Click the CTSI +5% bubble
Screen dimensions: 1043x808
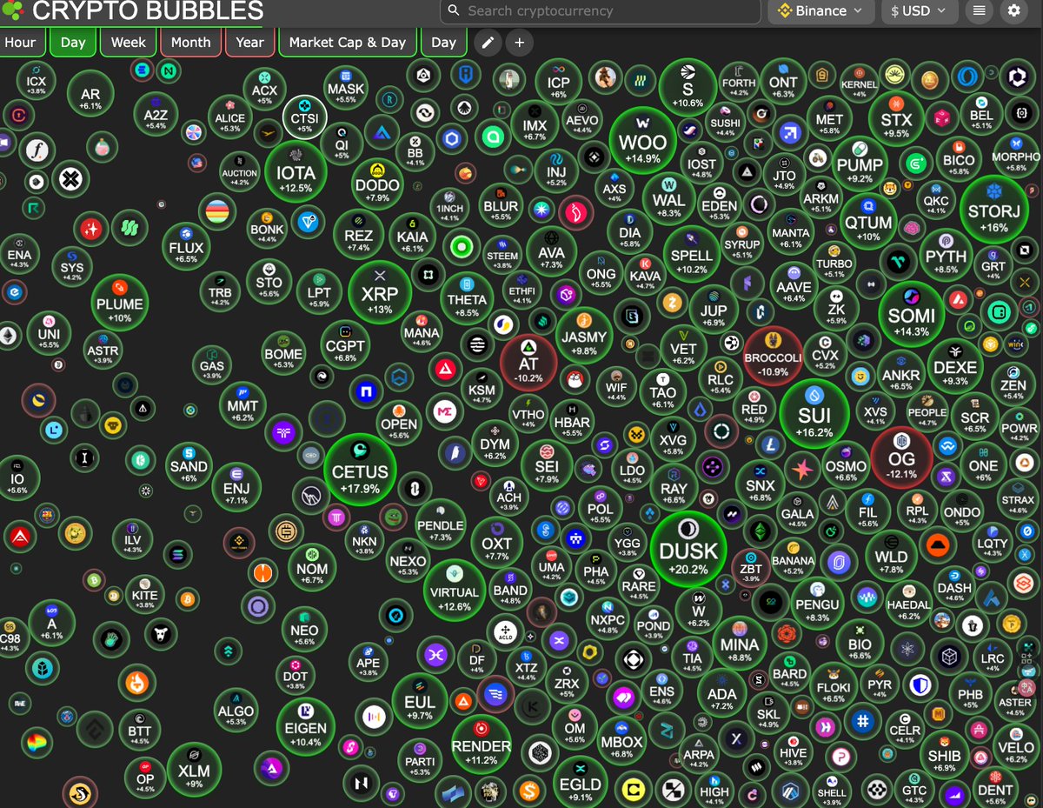tap(305, 117)
